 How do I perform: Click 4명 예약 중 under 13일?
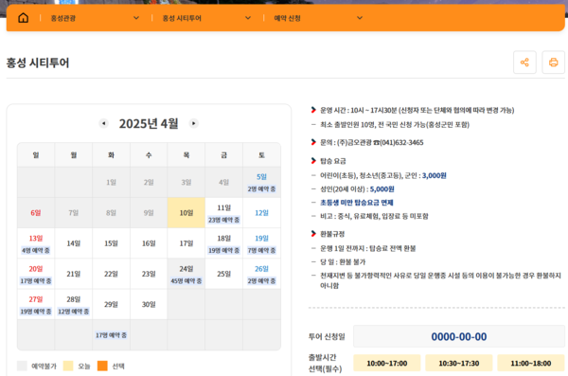[x=36, y=250]
